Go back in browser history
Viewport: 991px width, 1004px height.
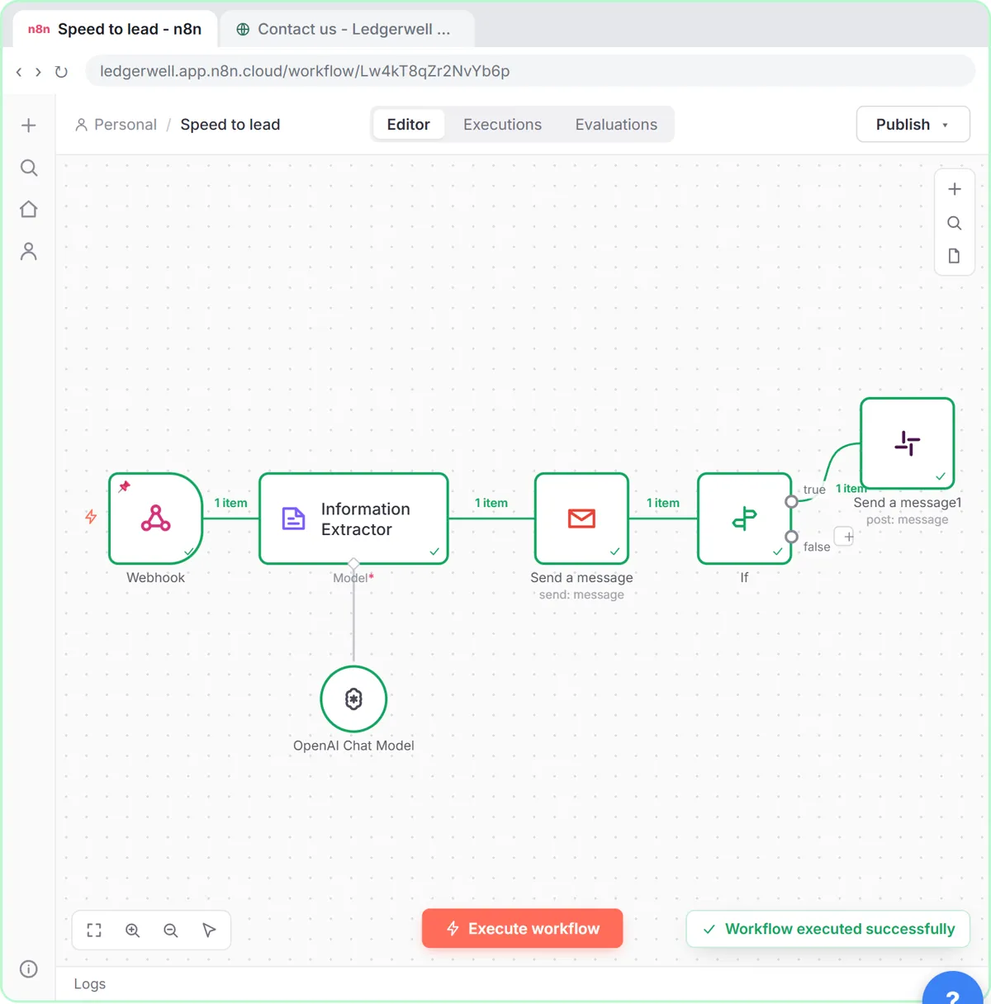[x=19, y=72]
